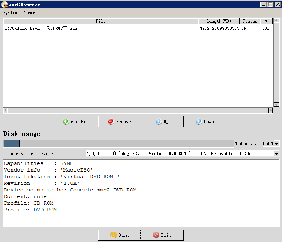Viewport: 282px width, 242px height.
Task: Click the blue Down arrow icon
Action: coord(199,121)
